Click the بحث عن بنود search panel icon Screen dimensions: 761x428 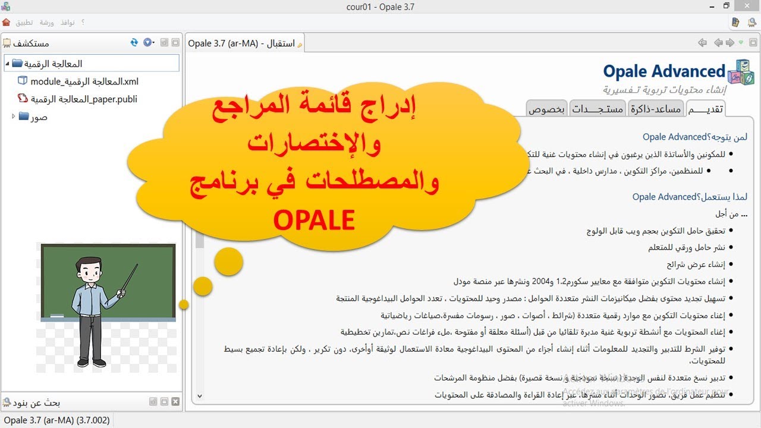tap(7, 402)
